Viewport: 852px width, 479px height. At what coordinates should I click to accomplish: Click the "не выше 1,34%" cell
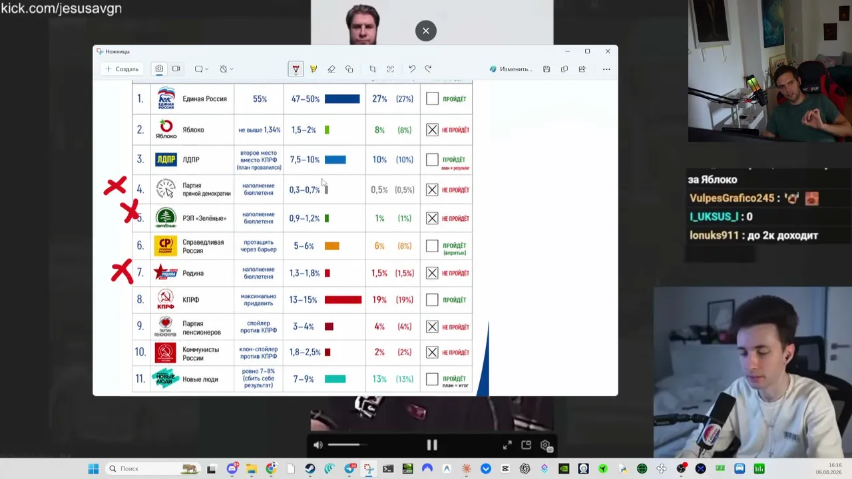coord(260,130)
